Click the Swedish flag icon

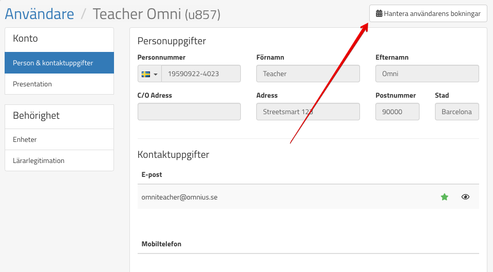146,74
